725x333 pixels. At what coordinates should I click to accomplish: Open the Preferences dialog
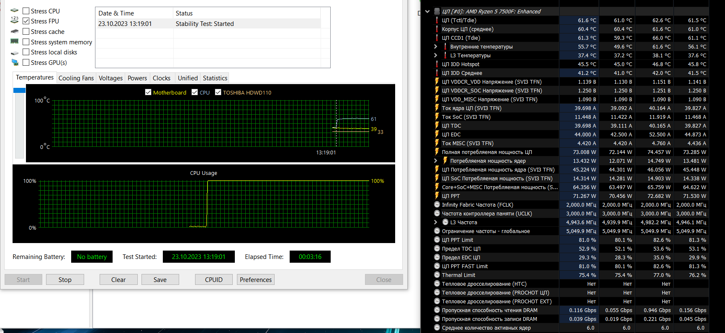click(x=256, y=279)
